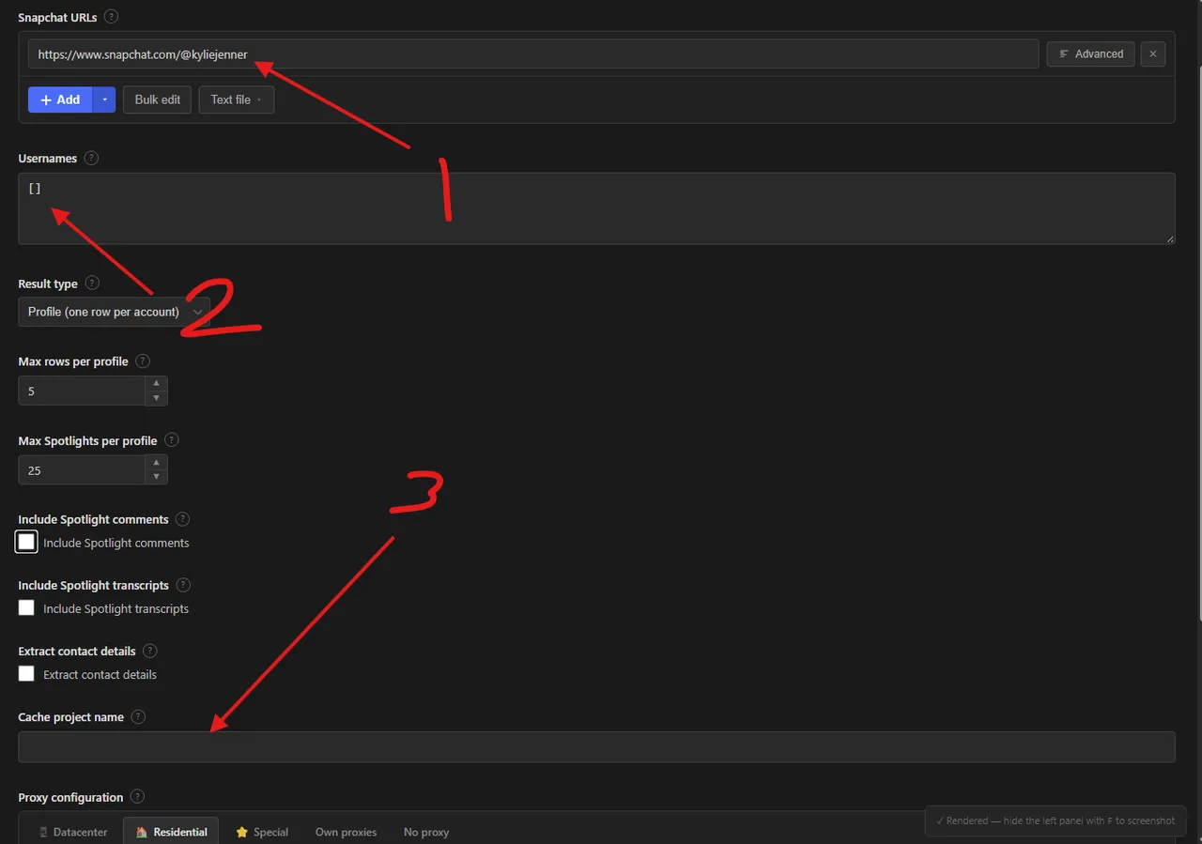This screenshot has height=844, width=1202.
Task: Check the Extract contact details box
Action: click(x=26, y=674)
